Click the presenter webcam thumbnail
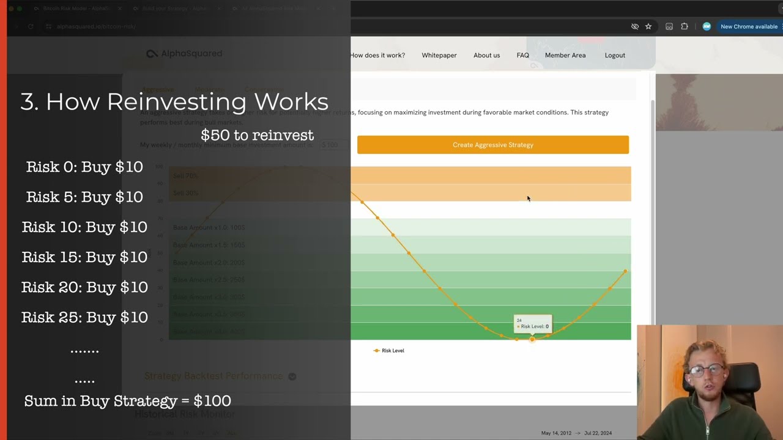Image resolution: width=783 pixels, height=440 pixels. tap(710, 382)
